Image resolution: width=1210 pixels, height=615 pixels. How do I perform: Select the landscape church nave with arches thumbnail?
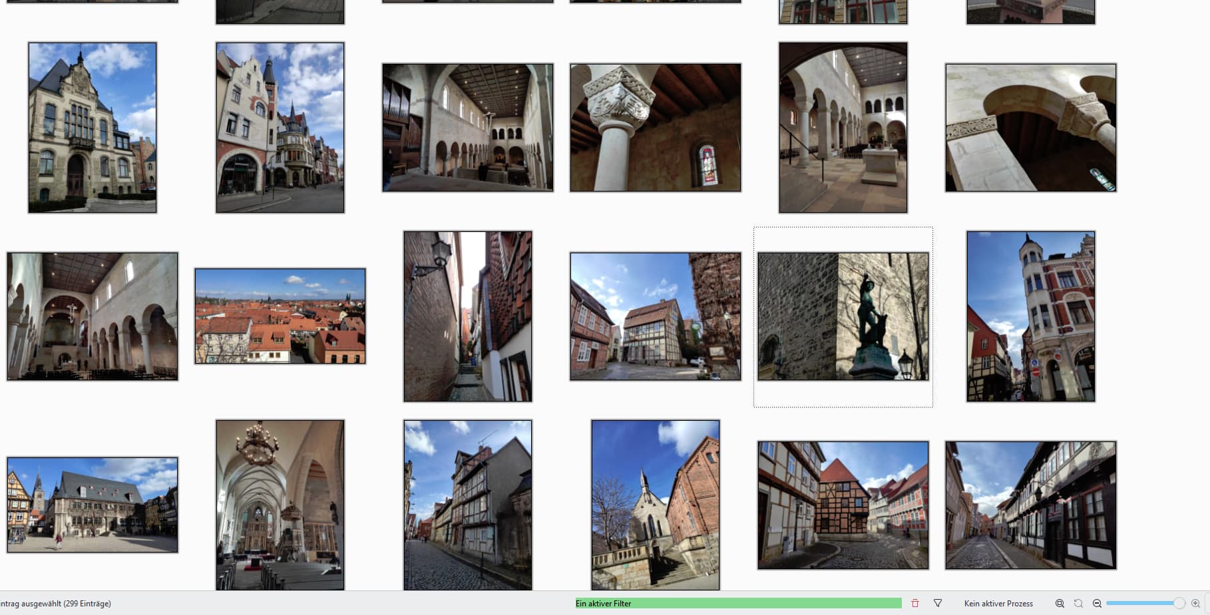(x=93, y=316)
